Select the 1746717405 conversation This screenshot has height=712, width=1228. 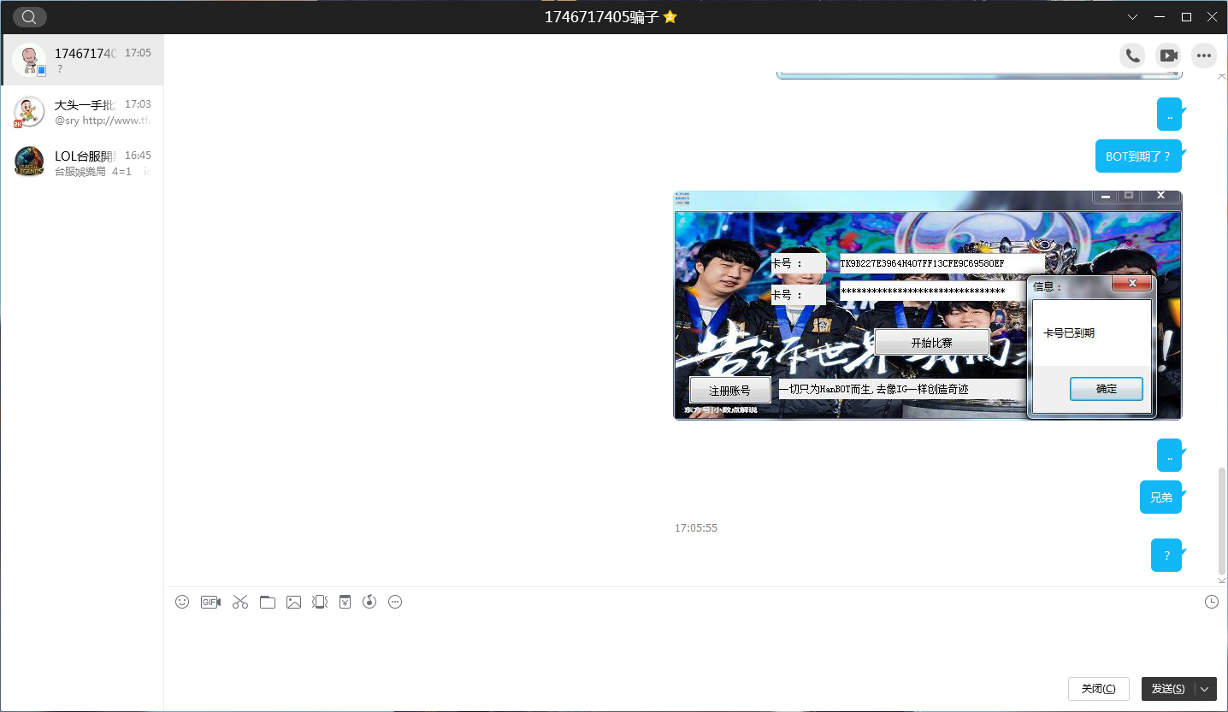point(82,60)
